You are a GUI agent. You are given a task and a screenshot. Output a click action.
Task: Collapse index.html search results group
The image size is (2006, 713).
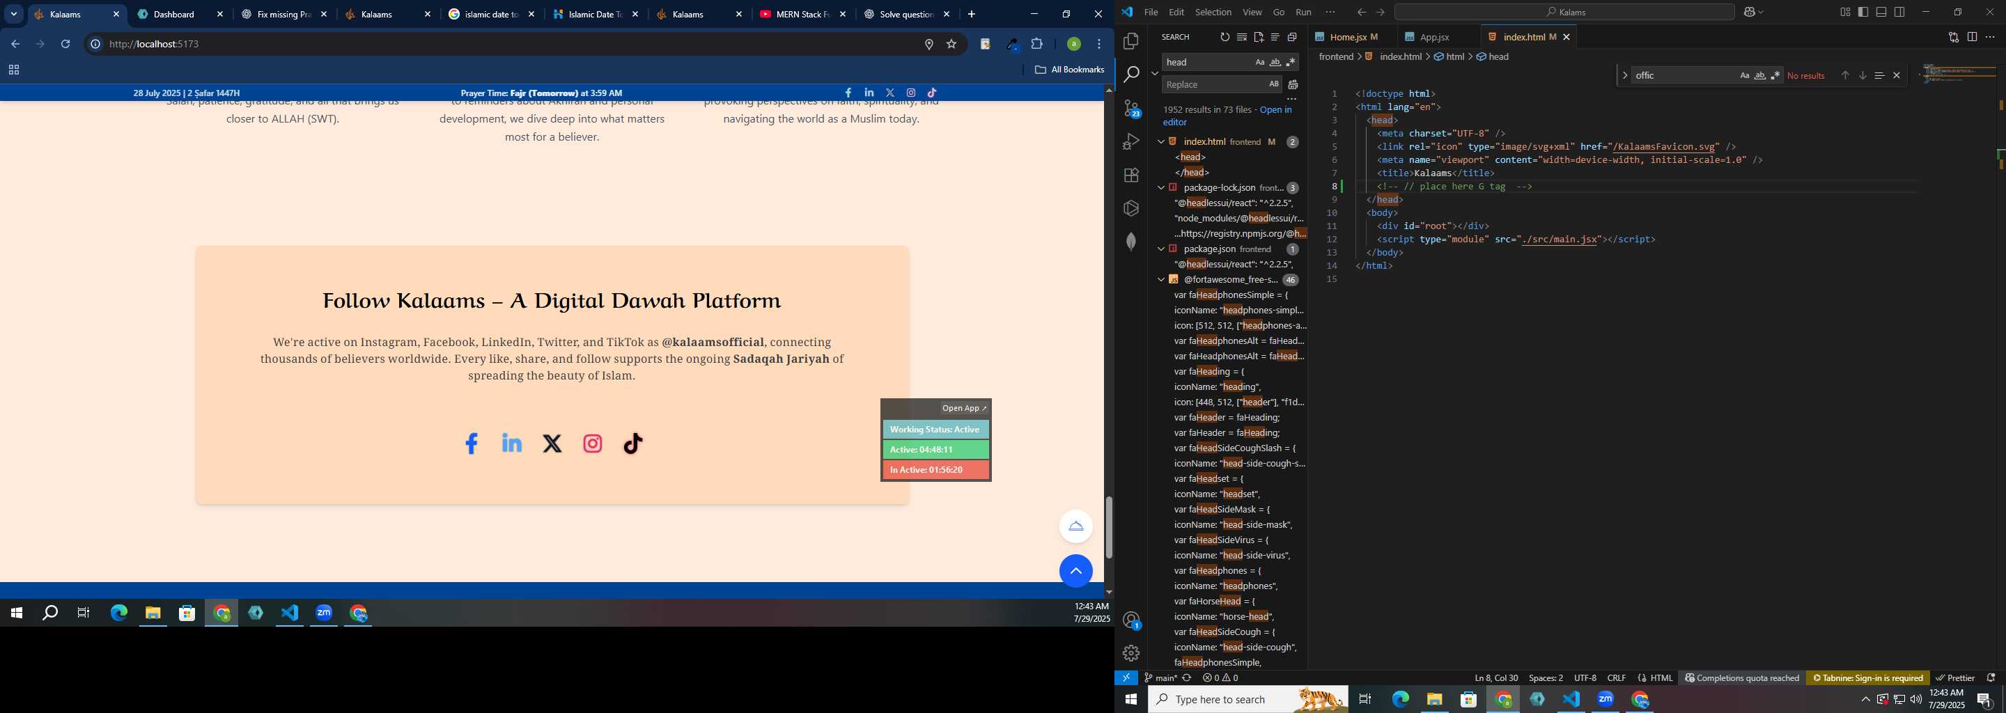click(x=1161, y=141)
